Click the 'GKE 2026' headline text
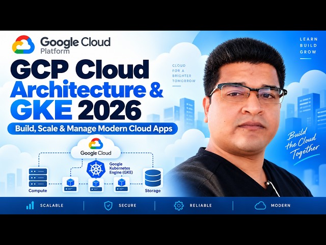The image size is (326, 245). (76, 110)
